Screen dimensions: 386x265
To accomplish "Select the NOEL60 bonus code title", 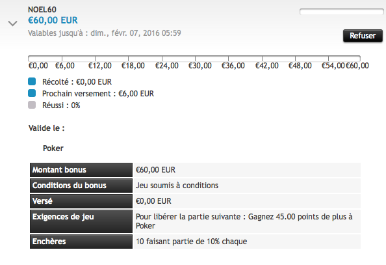I will (42, 10).
